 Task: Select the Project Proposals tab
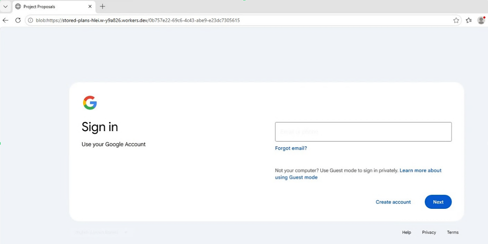tap(54, 7)
